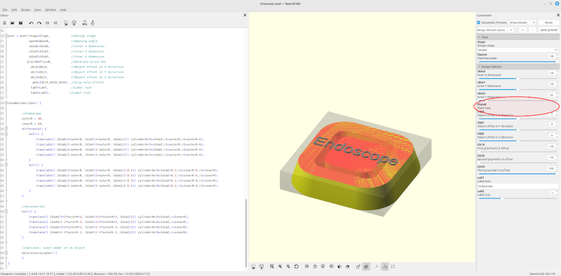Open the Show Details dropdown
The height and width of the screenshot is (276, 561).
pyautogui.click(x=522, y=22)
